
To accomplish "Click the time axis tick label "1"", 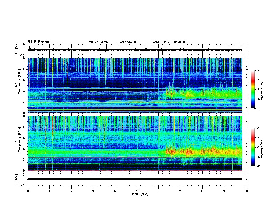I will 49,191.
